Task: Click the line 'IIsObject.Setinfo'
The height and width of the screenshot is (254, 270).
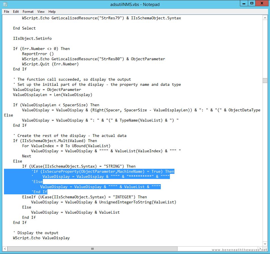Action: click(32, 38)
